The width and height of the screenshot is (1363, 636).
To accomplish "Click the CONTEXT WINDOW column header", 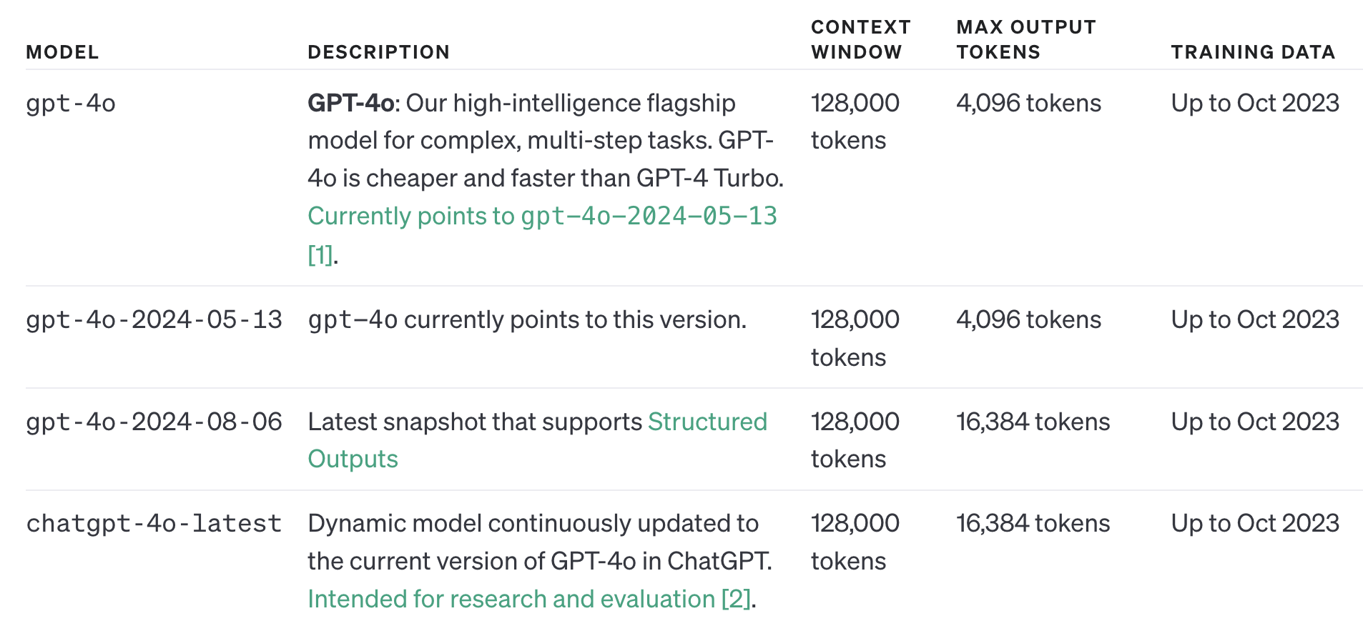I will (x=861, y=39).
